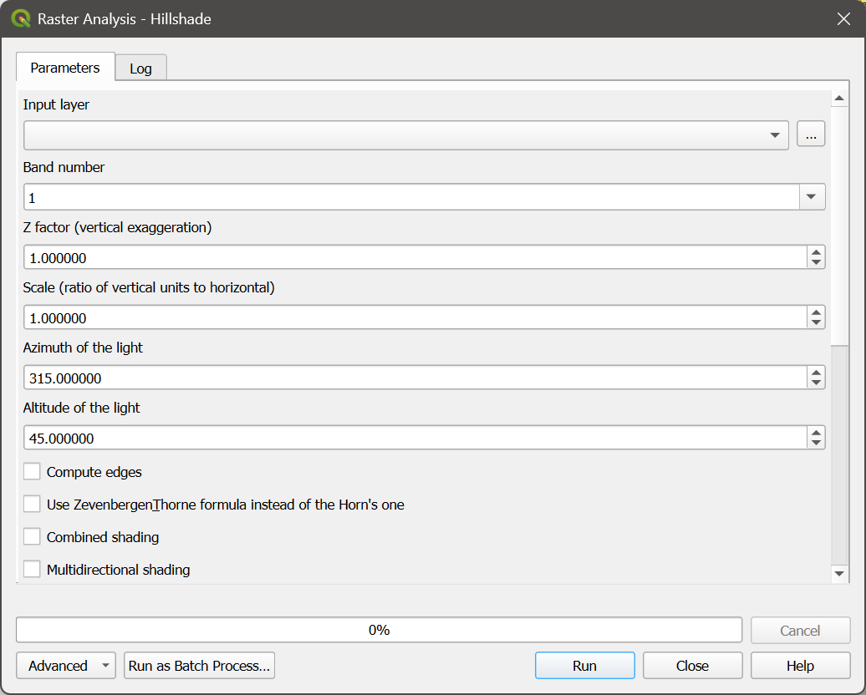Decrease the Scale ratio value
866x695 pixels.
point(817,322)
